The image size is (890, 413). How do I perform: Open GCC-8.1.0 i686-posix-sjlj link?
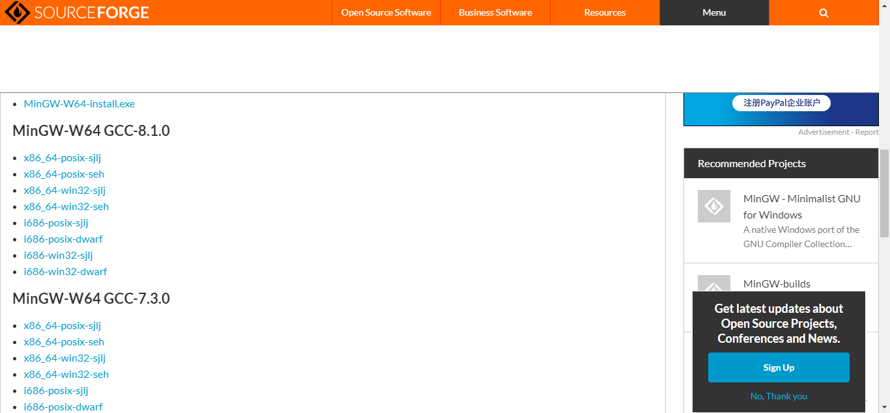pos(56,222)
